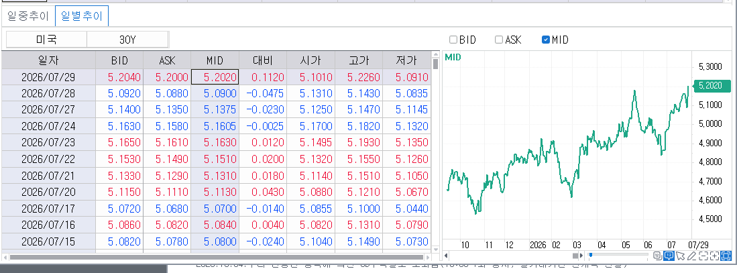Click the chart zoom-in icon

point(714,256)
